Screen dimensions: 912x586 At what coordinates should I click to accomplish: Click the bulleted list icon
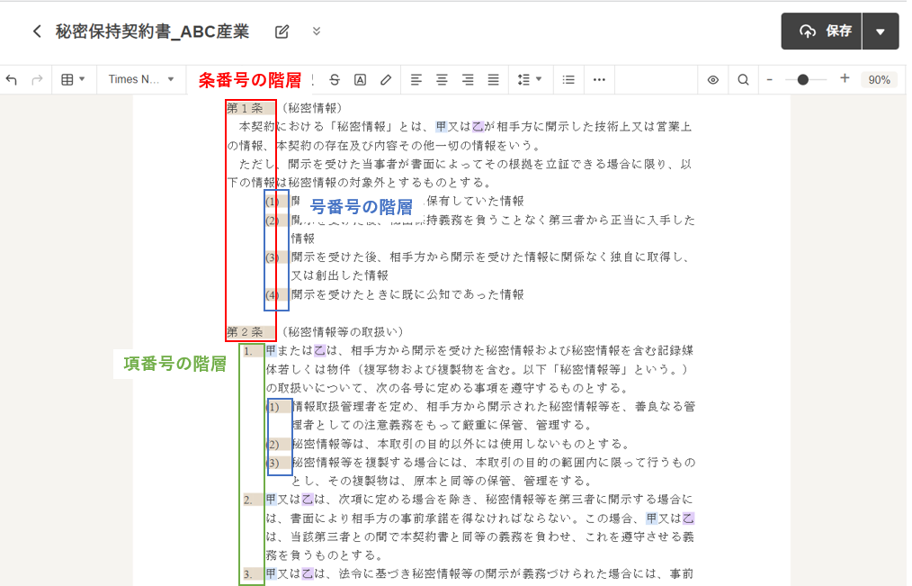click(568, 79)
